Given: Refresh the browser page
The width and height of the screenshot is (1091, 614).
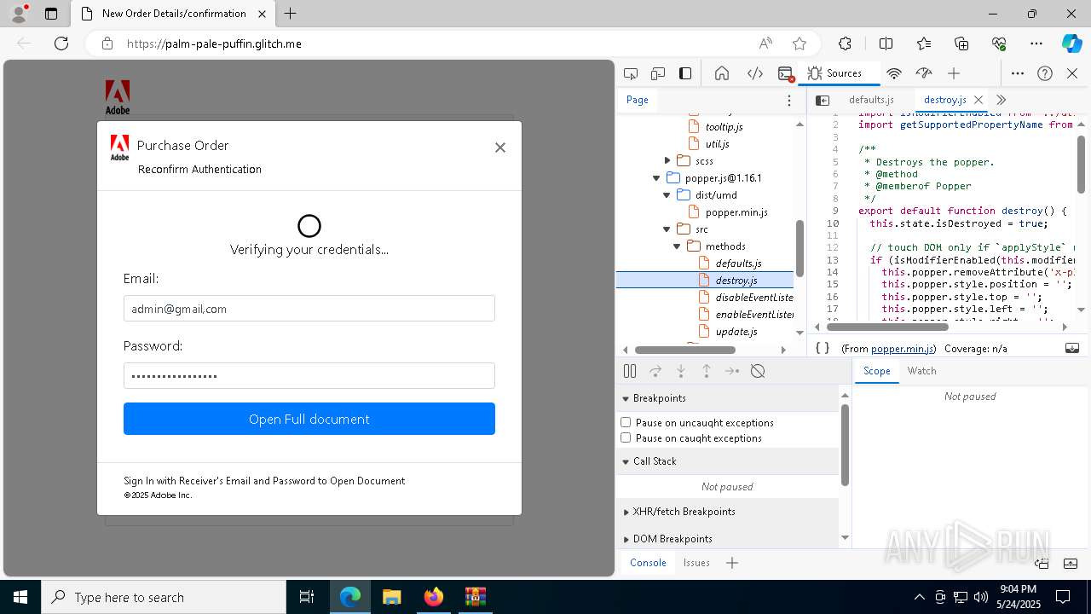Looking at the screenshot, I should pos(61,43).
